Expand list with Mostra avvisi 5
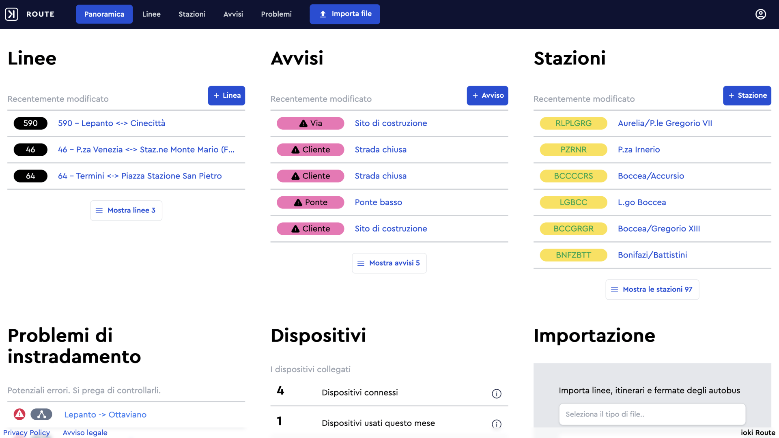Screen dimensions: 779x438 389,263
